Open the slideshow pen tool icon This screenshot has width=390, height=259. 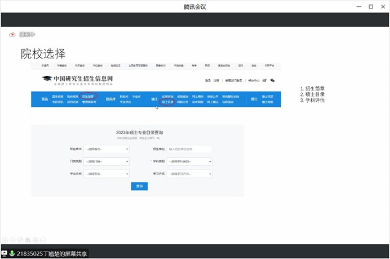pos(20,240)
